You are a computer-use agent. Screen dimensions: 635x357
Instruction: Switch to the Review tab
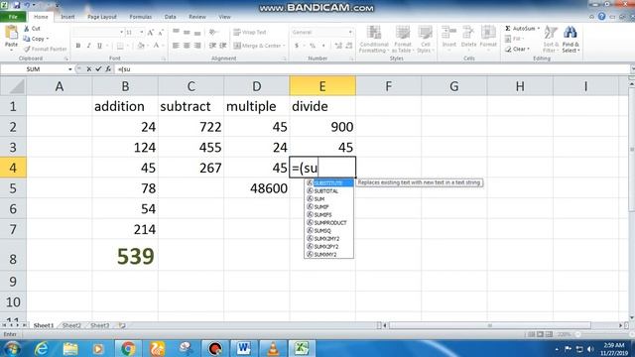click(197, 17)
